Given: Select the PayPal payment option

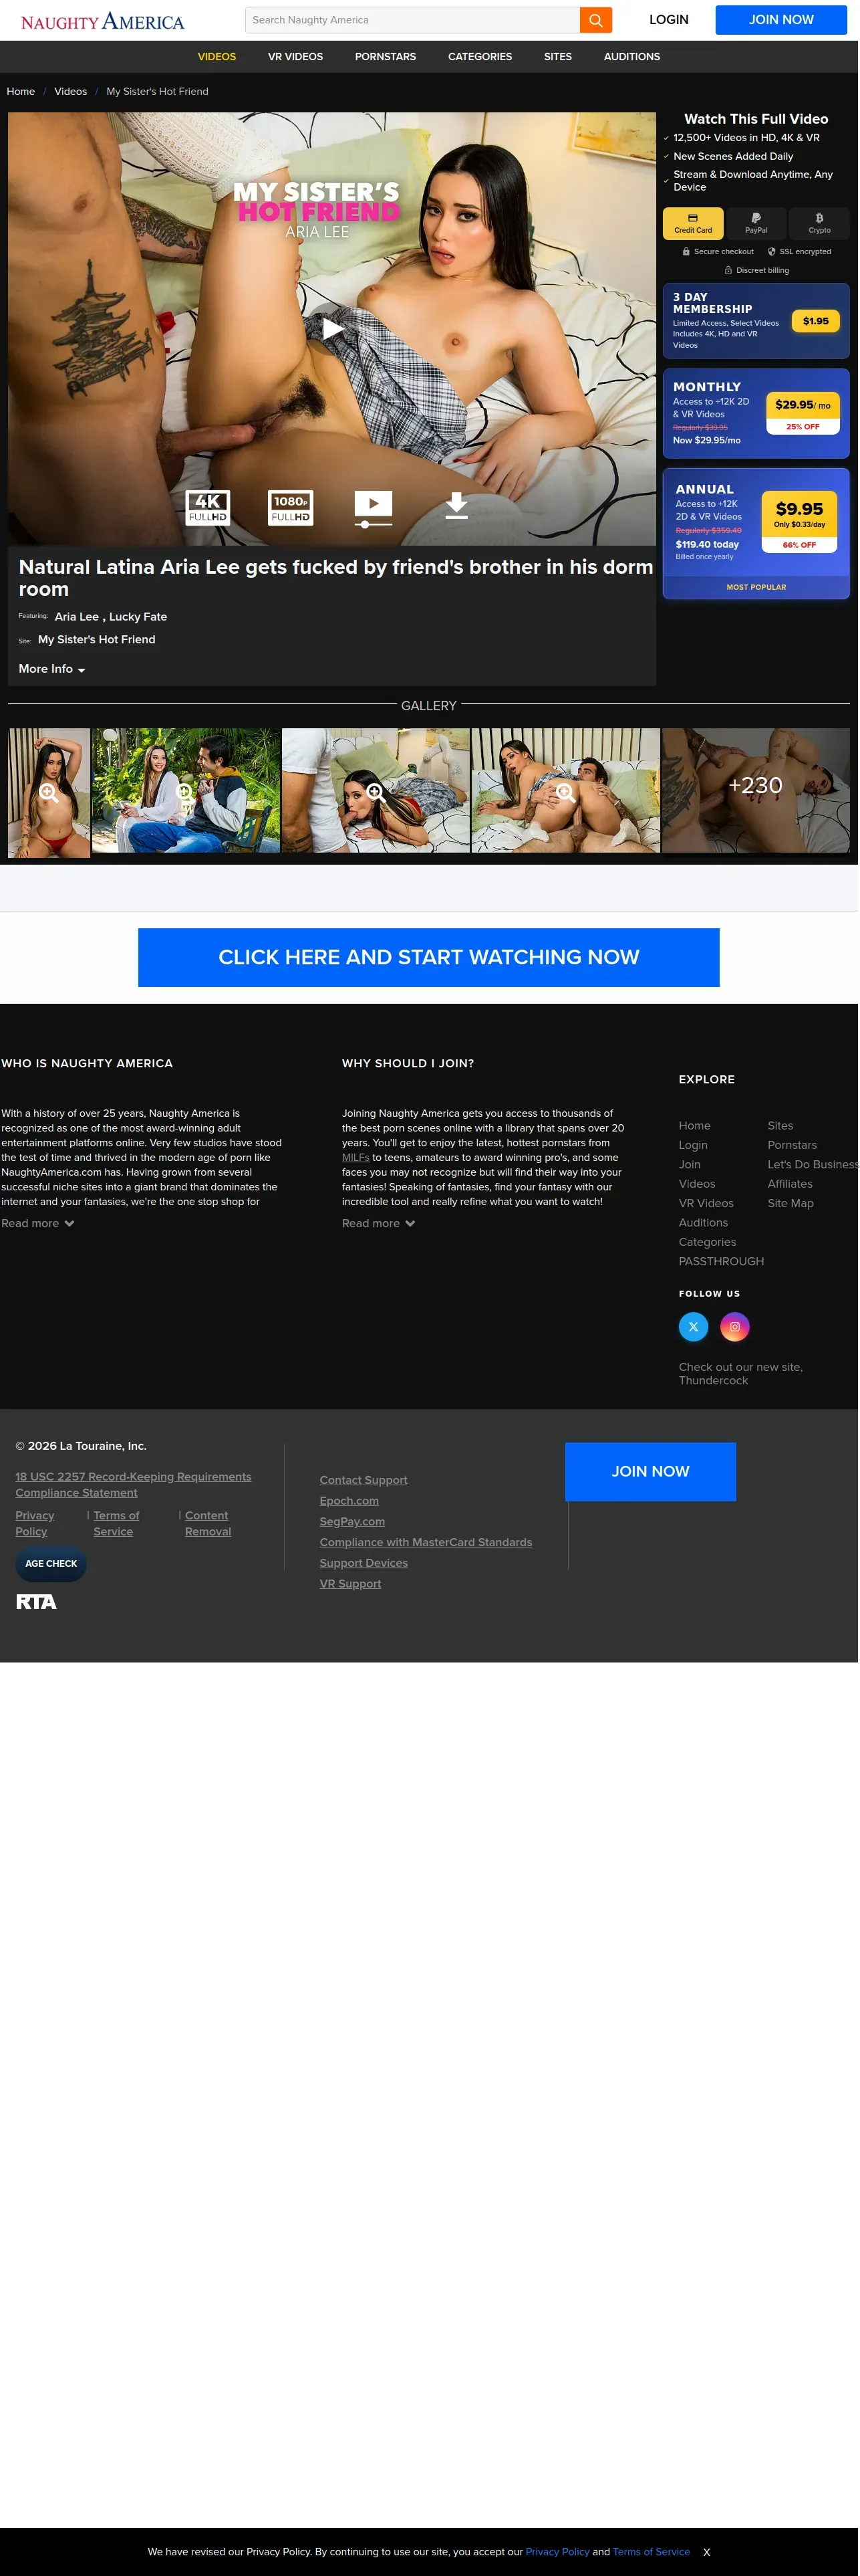Looking at the screenshot, I should point(757,224).
